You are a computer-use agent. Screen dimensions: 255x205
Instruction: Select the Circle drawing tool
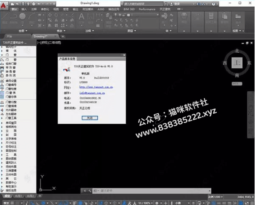click(22, 16)
